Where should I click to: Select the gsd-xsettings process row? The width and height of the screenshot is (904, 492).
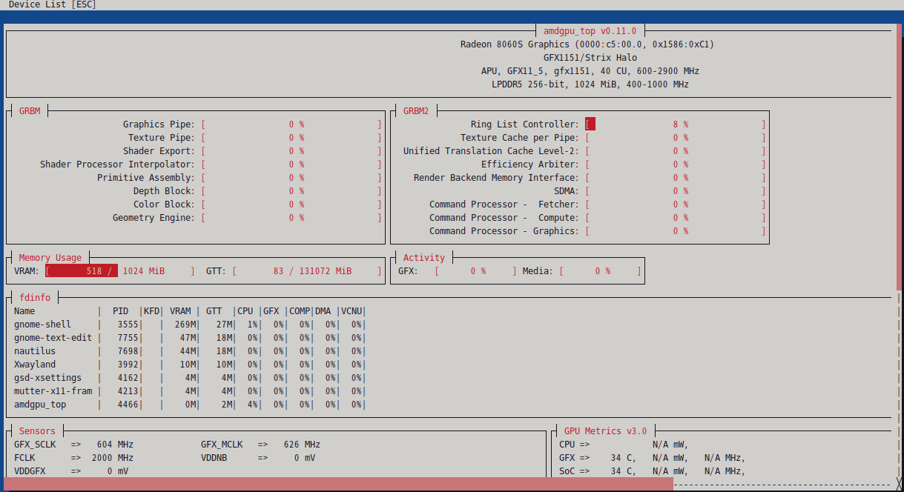tap(189, 378)
